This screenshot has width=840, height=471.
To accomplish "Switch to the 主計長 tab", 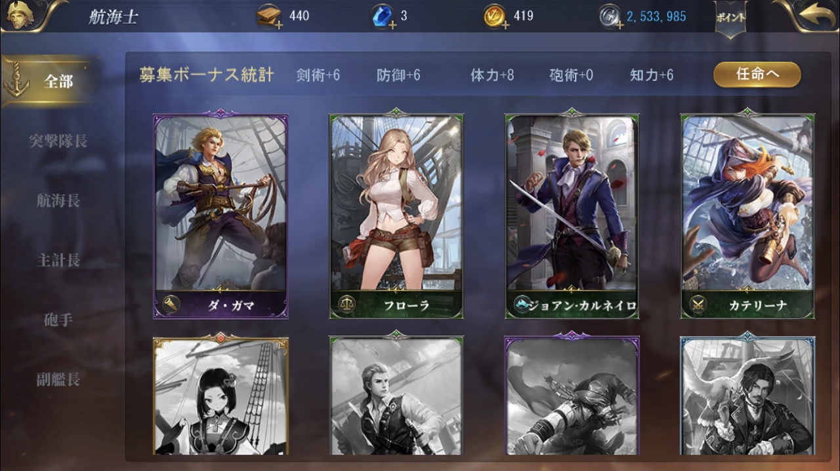I will [x=58, y=260].
